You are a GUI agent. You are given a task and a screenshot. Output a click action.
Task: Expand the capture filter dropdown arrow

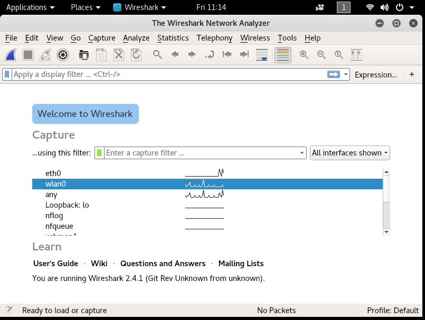[x=301, y=153]
